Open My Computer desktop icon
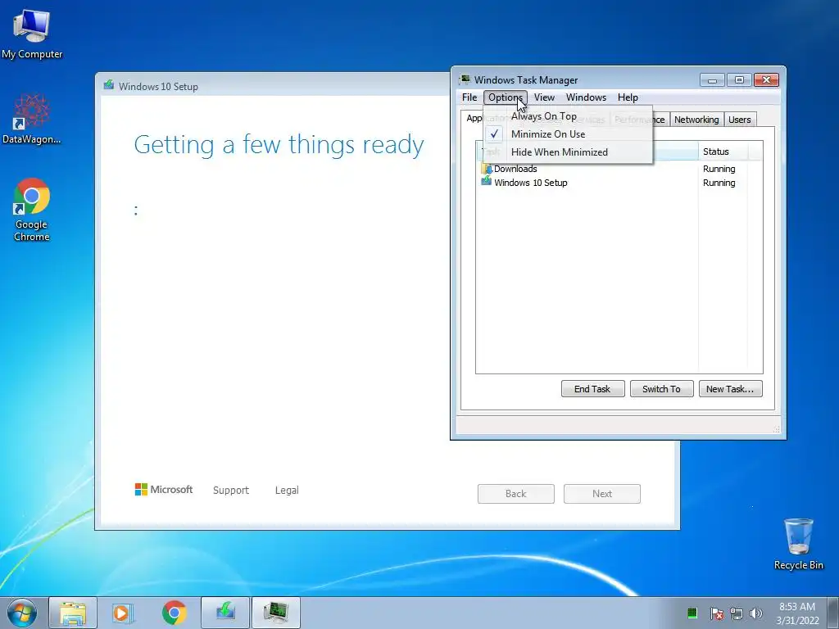This screenshot has width=839, height=629. [32, 34]
